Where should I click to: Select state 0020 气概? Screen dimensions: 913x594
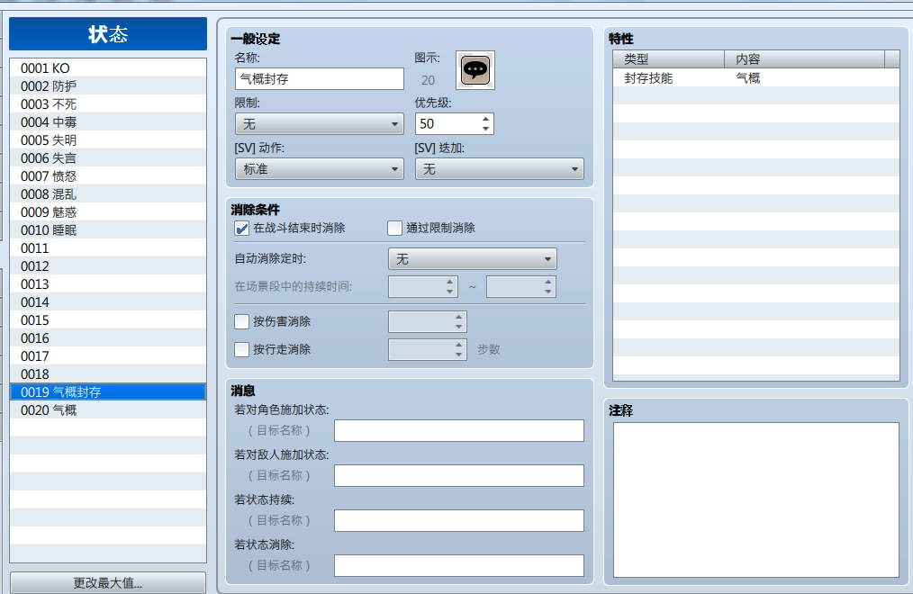pyautogui.click(x=108, y=410)
